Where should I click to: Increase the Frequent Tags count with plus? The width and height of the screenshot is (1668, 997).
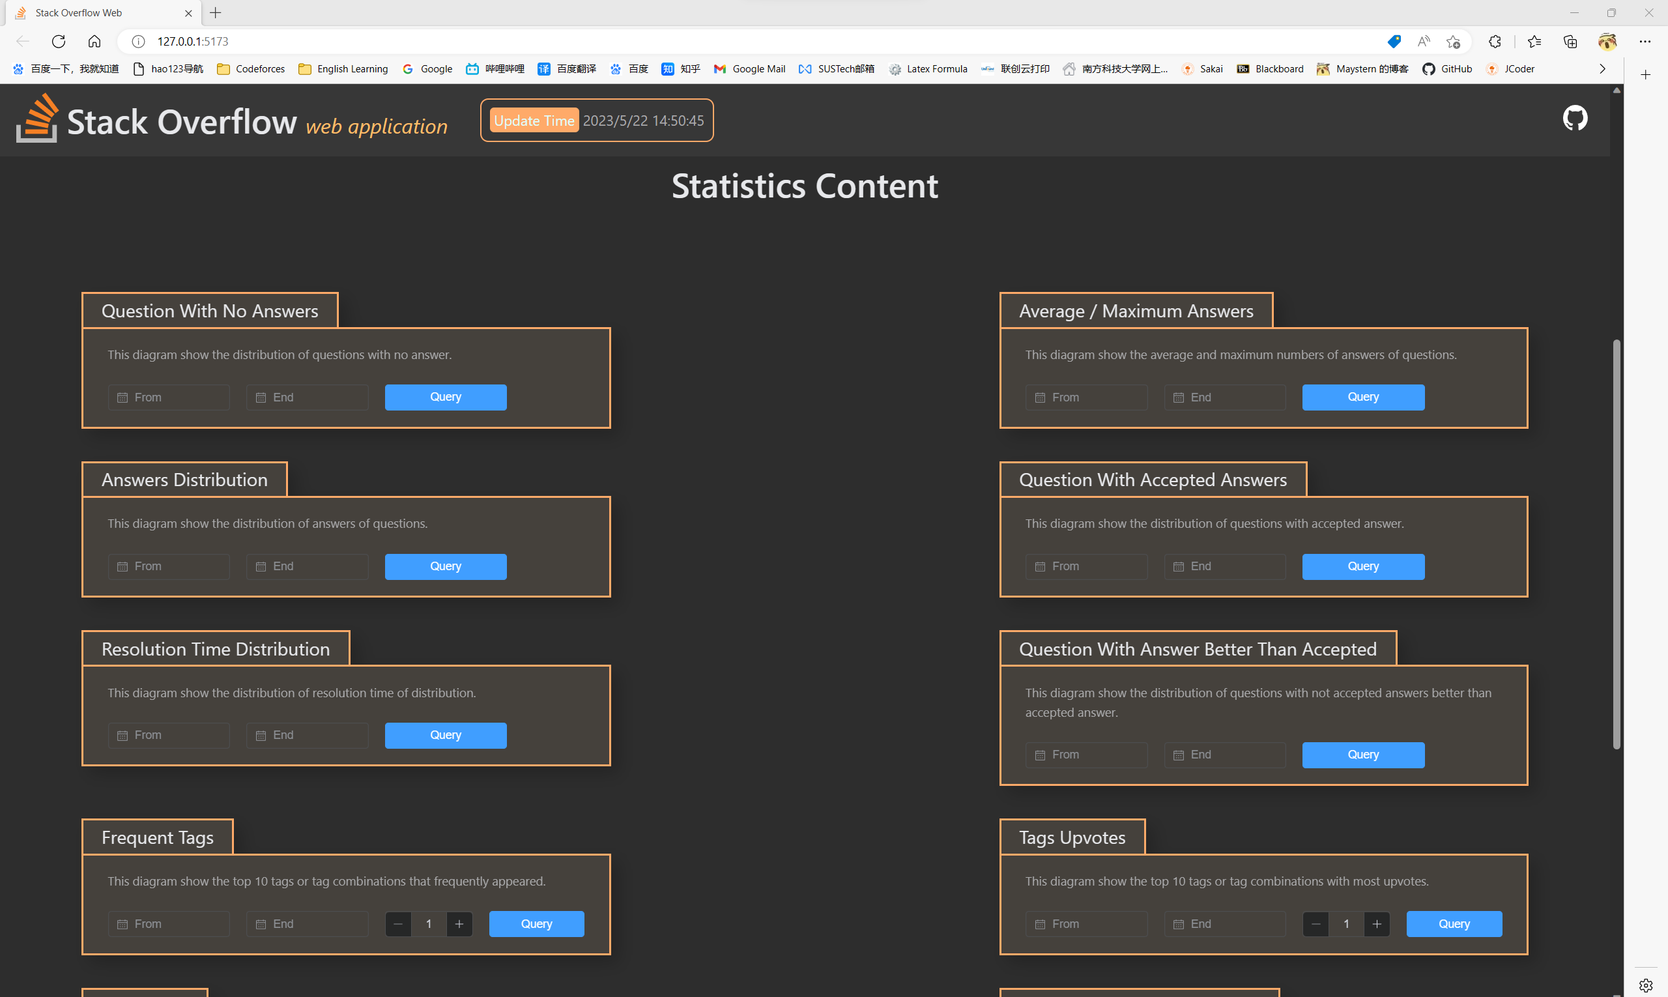[459, 924]
